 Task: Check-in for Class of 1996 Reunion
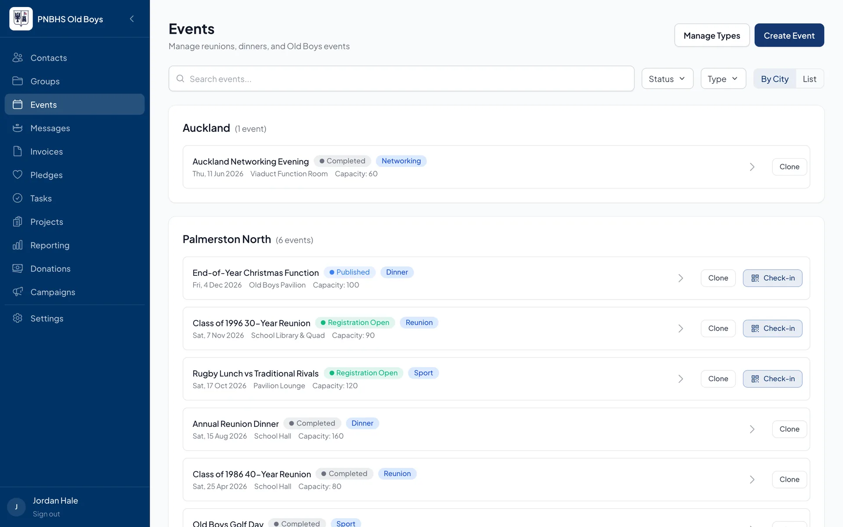[772, 328]
